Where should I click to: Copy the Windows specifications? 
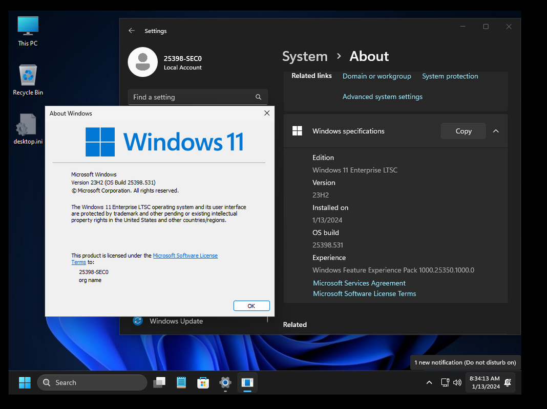tap(464, 131)
